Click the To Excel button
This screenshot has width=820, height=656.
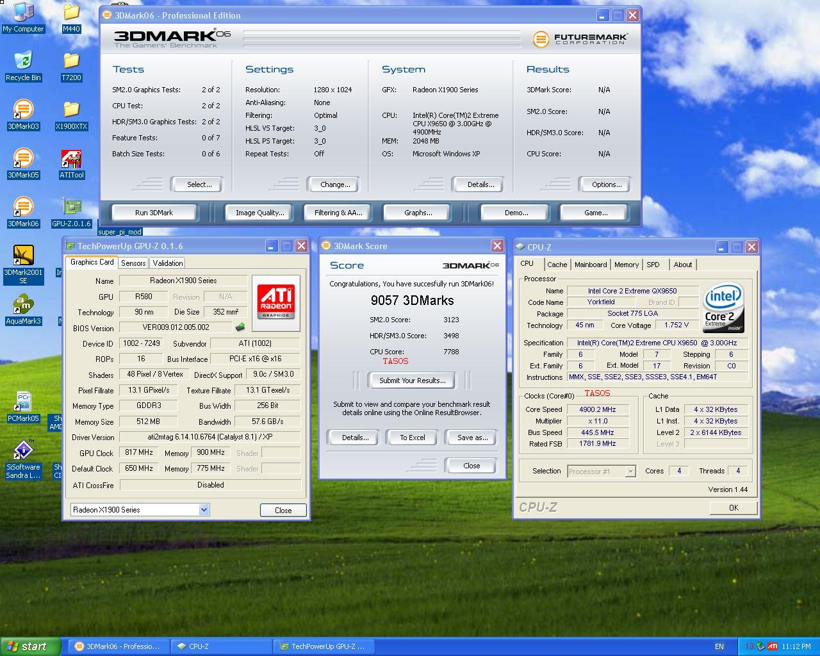click(413, 438)
